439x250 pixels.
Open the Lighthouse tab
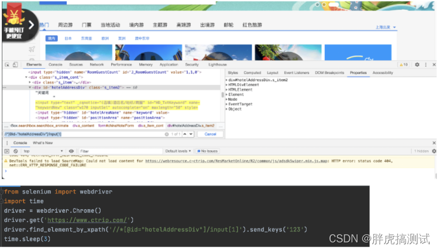coord(218,64)
